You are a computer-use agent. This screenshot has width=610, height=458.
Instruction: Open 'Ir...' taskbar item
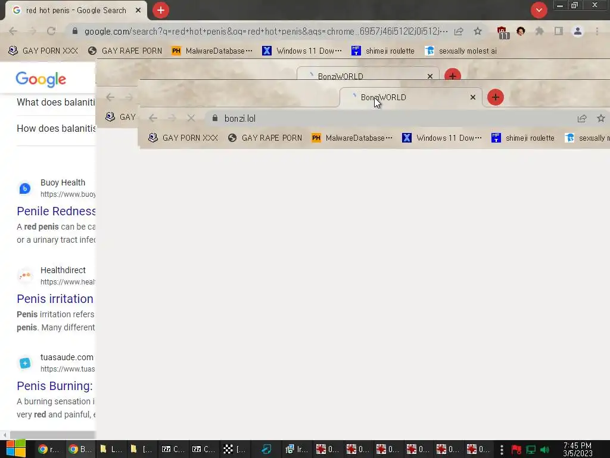click(x=297, y=450)
